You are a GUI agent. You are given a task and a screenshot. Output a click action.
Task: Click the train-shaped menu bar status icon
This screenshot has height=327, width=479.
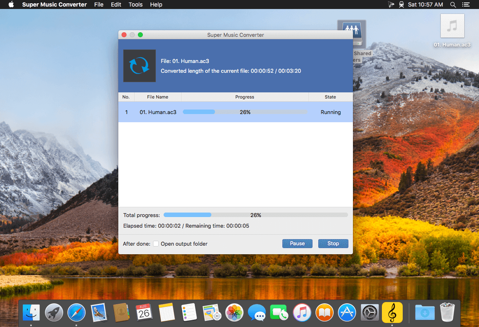(401, 4)
